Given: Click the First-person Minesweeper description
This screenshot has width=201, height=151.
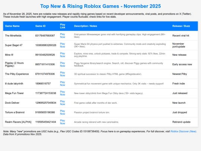Looking at the screenshot, I should pos(119,35).
